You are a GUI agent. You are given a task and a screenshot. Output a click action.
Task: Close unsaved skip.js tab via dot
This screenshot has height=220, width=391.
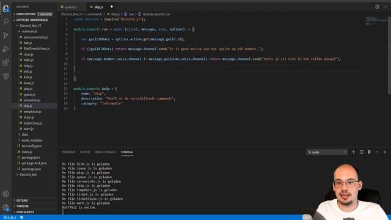point(111,7)
